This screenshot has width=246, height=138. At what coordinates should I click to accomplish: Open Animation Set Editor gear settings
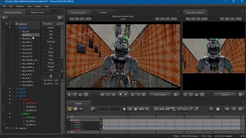(60, 18)
